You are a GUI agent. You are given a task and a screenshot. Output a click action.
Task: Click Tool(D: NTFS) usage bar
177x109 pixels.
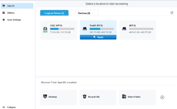click(x=102, y=29)
